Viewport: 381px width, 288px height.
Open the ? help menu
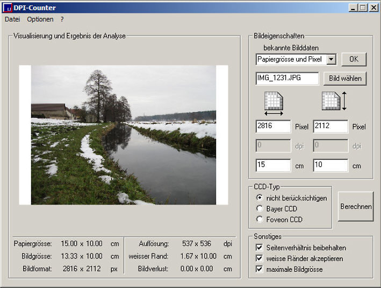pos(62,19)
